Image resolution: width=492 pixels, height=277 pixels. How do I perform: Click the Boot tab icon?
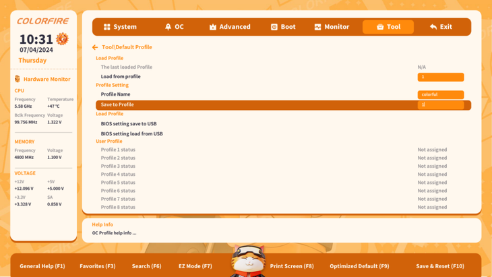(274, 27)
